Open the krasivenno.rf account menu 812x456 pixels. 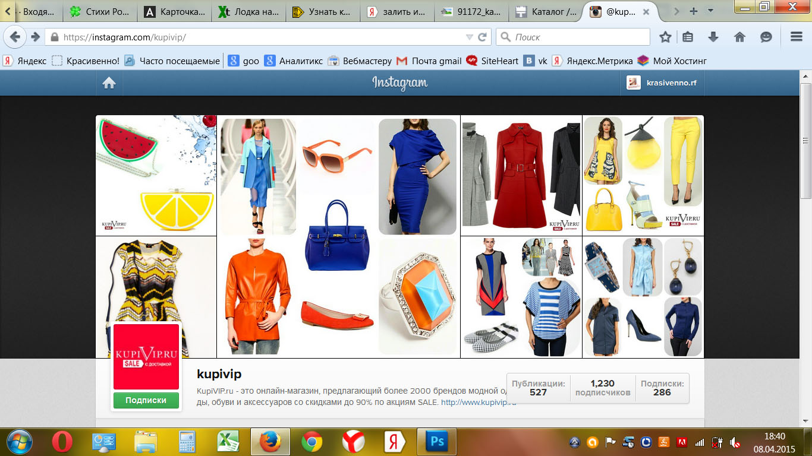coord(662,83)
